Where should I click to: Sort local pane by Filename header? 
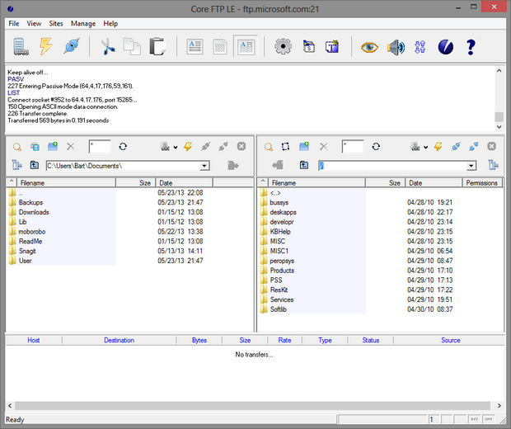(66, 182)
